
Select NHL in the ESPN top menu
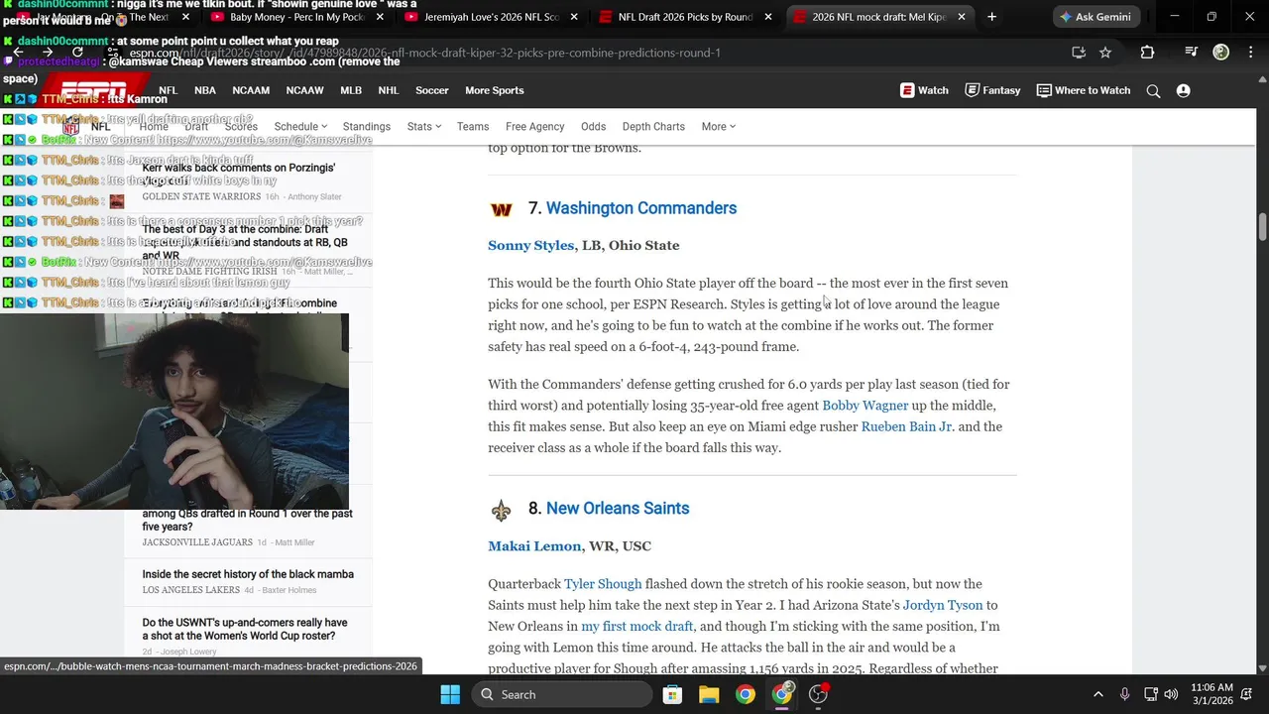pos(389,90)
